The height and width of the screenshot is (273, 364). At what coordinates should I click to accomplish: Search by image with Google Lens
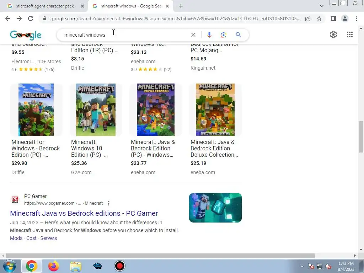pyautogui.click(x=223, y=35)
